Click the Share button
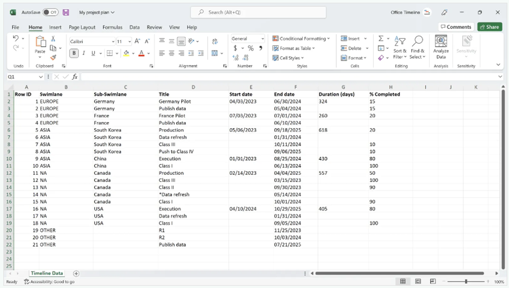509x288 pixels. (490, 27)
